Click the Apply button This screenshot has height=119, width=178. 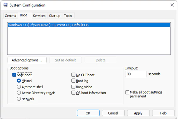pyautogui.click(x=138, y=113)
